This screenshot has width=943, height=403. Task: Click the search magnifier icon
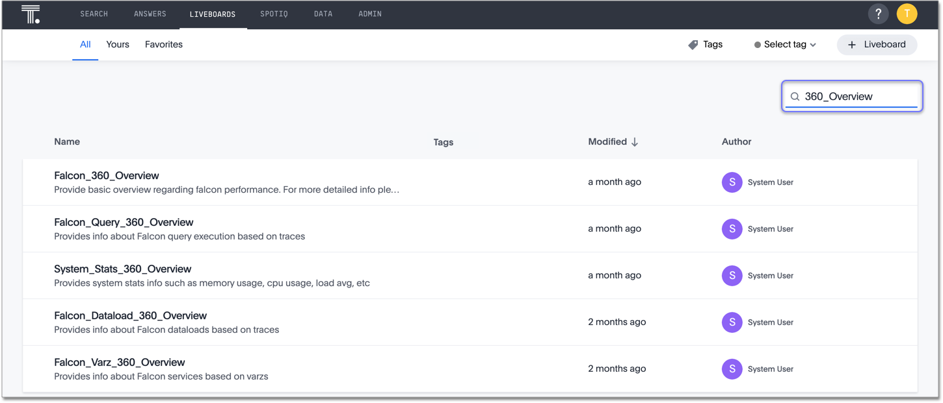[x=795, y=96]
